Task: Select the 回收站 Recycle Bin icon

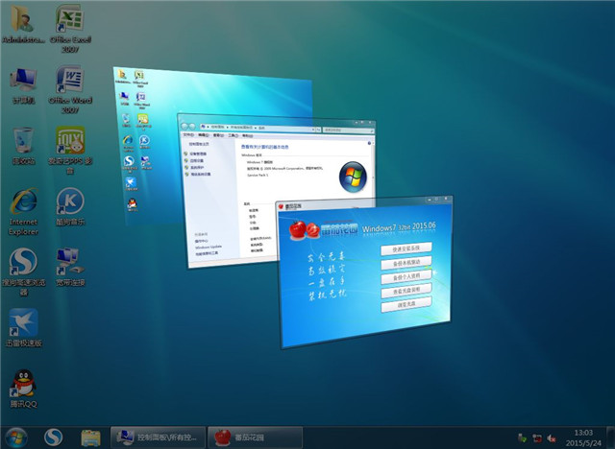Action: [22, 144]
